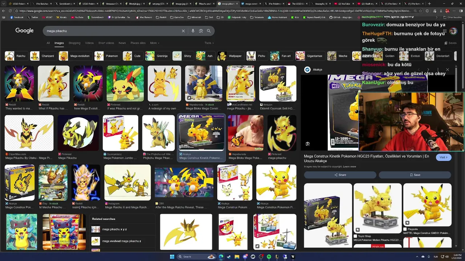465x261 pixels.
Task: Open related Toyzz Shop MEGA Pokemon Motion image
Action: pyautogui.click(x=377, y=208)
